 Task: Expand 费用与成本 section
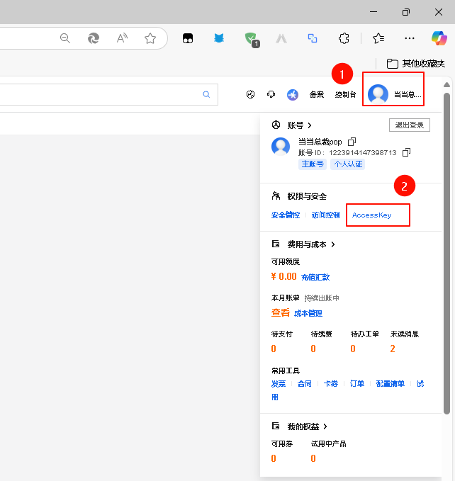(333, 244)
